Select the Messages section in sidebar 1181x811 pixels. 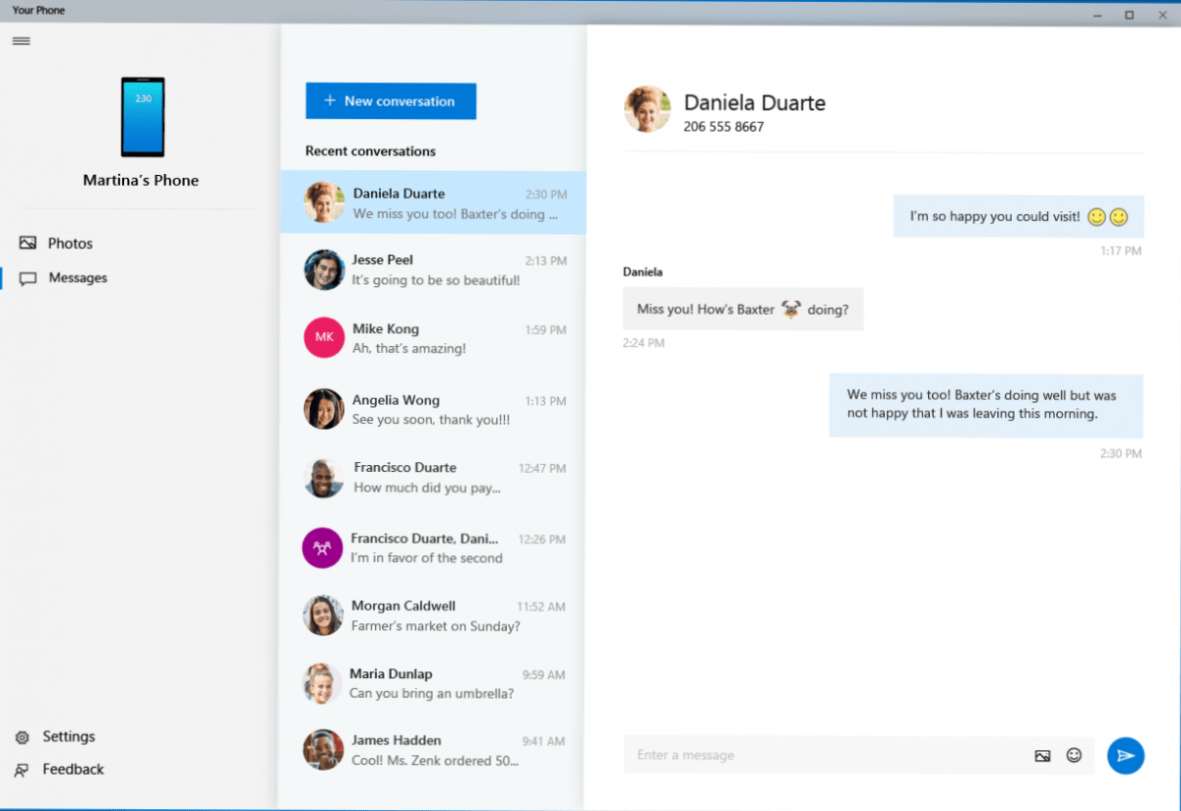tap(77, 277)
